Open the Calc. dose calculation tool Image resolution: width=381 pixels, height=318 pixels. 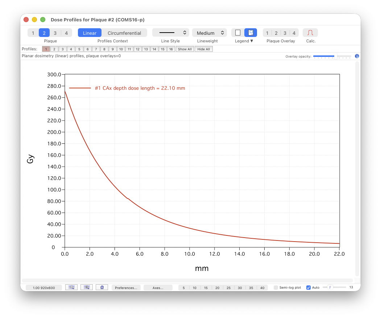[310, 33]
